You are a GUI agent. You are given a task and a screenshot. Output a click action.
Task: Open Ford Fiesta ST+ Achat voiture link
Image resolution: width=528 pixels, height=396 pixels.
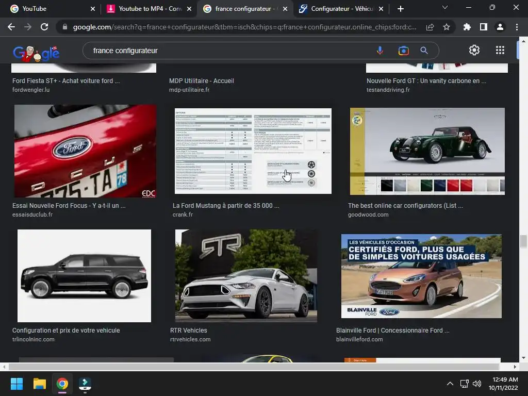(66, 81)
